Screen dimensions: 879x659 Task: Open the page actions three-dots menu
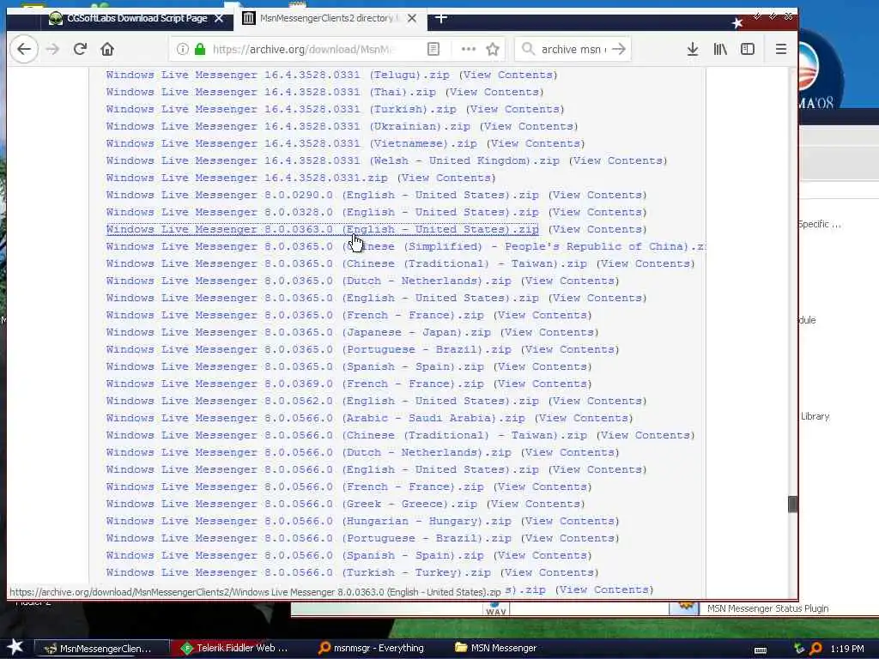[x=468, y=49]
